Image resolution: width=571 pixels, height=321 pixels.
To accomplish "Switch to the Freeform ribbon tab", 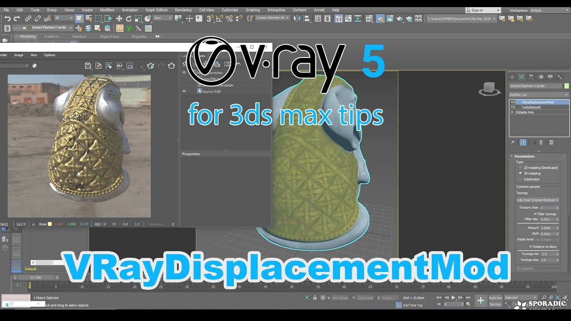I will [x=52, y=37].
